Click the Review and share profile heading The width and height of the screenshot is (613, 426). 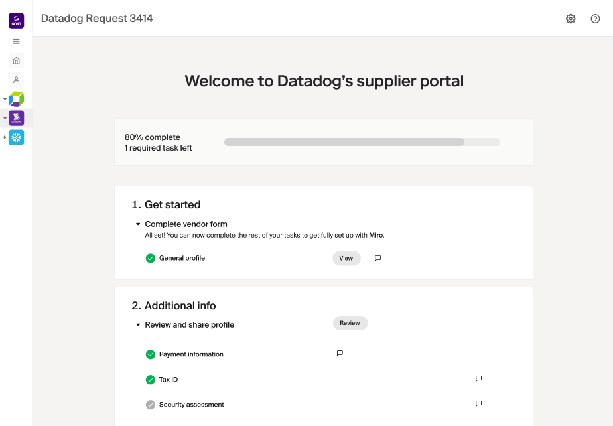click(x=190, y=325)
